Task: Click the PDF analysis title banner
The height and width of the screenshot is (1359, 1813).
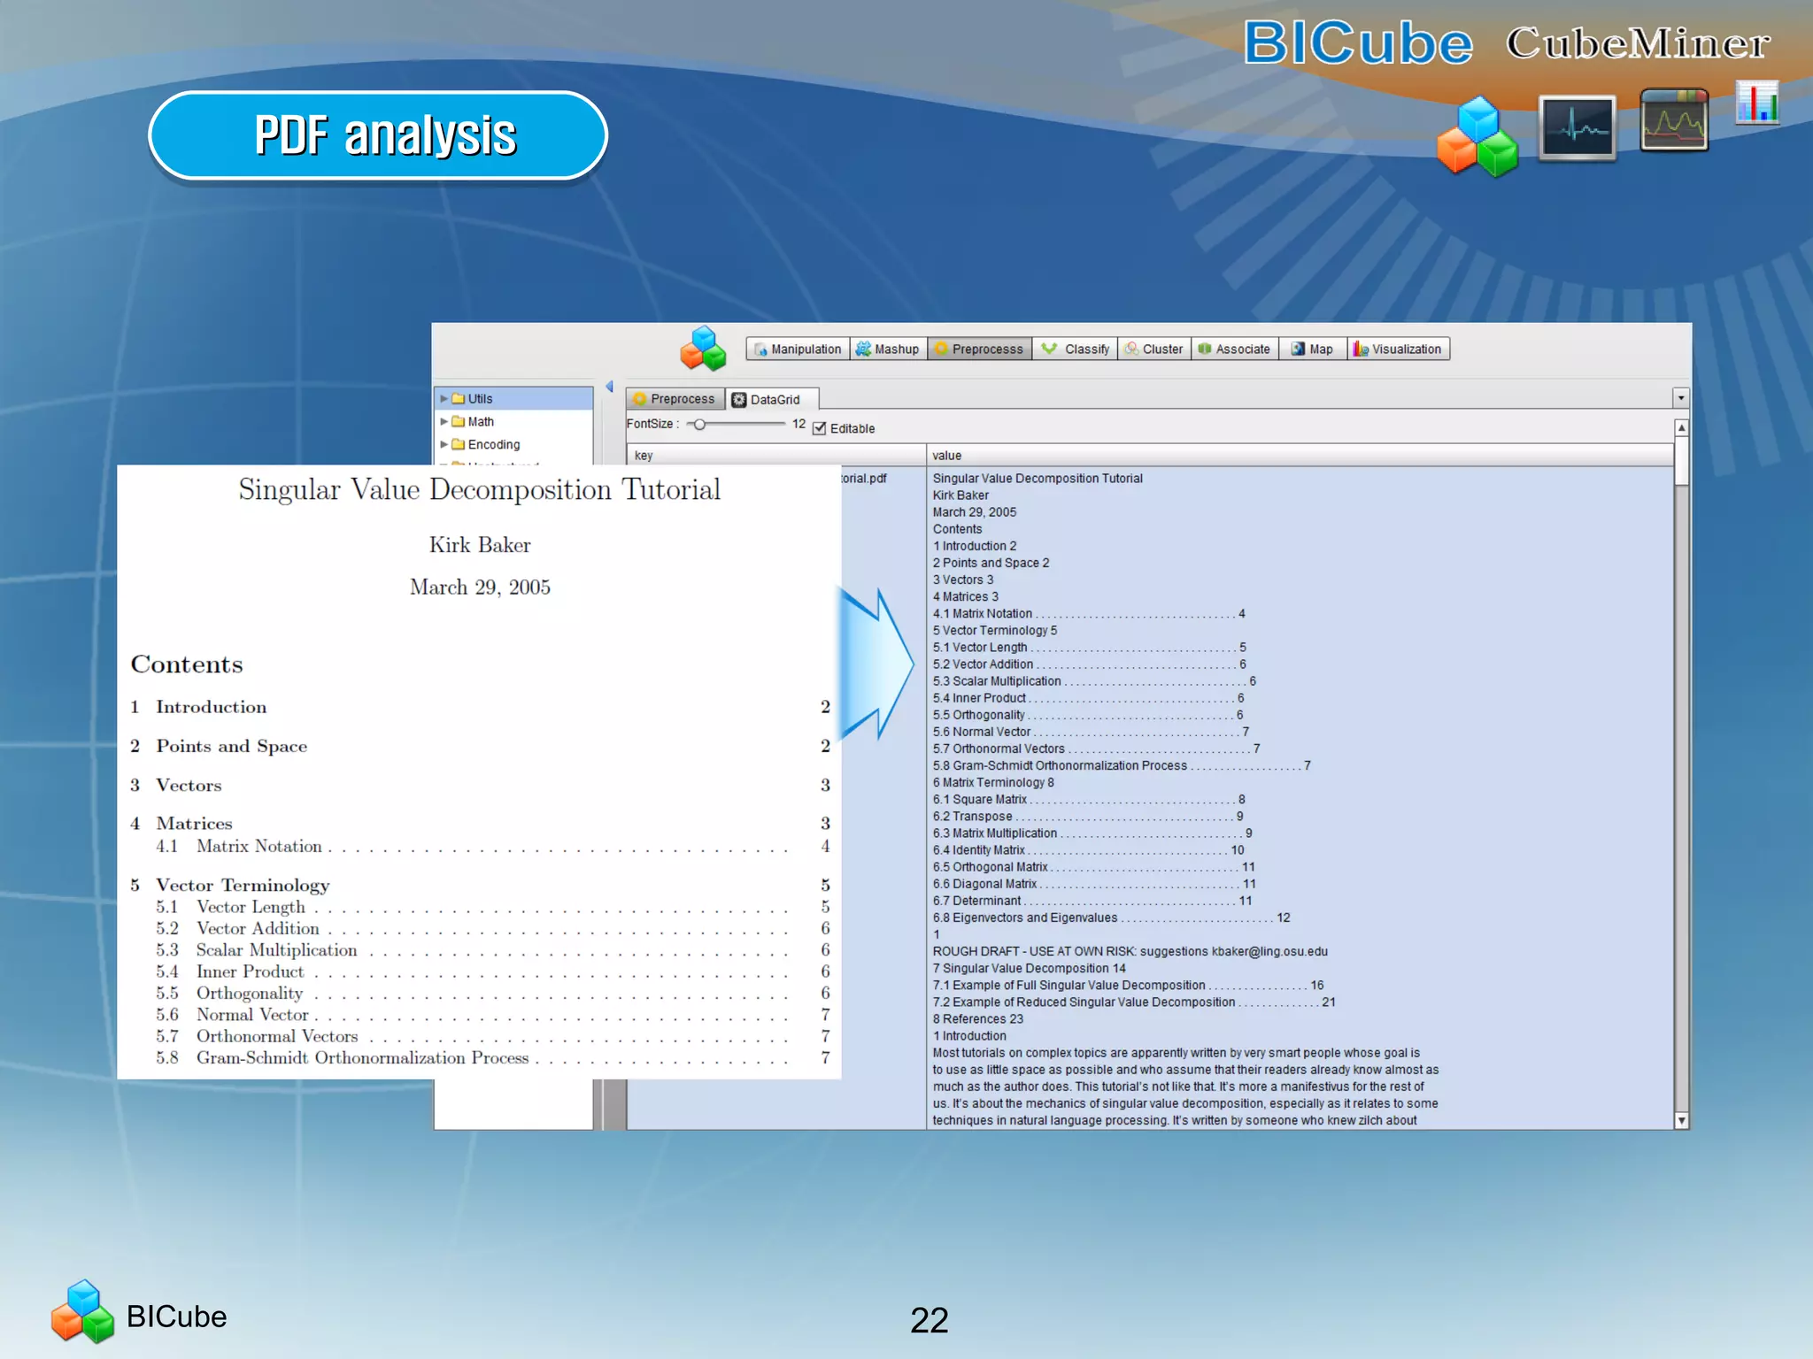Action: click(x=379, y=135)
